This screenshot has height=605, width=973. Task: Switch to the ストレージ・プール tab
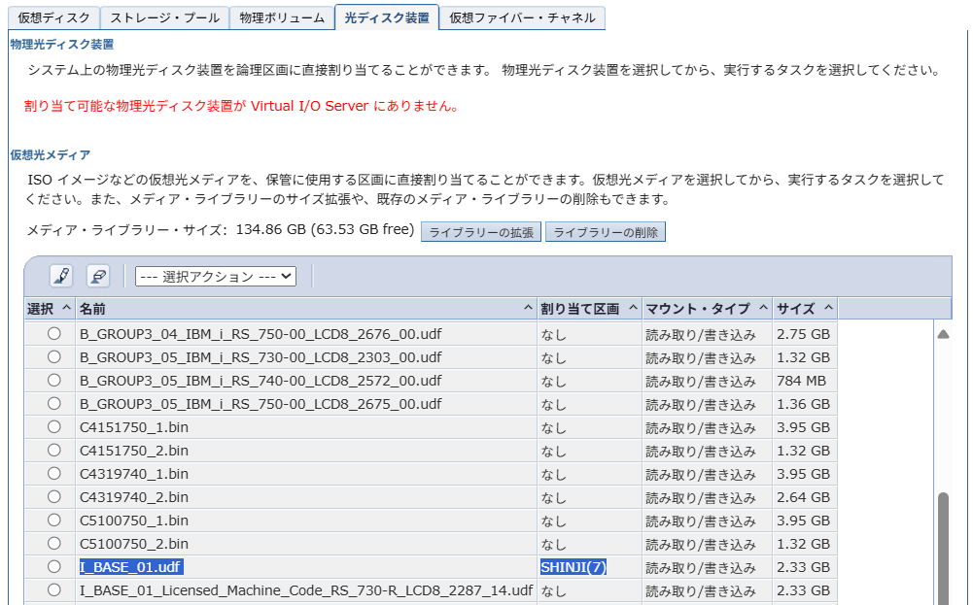[x=164, y=17]
